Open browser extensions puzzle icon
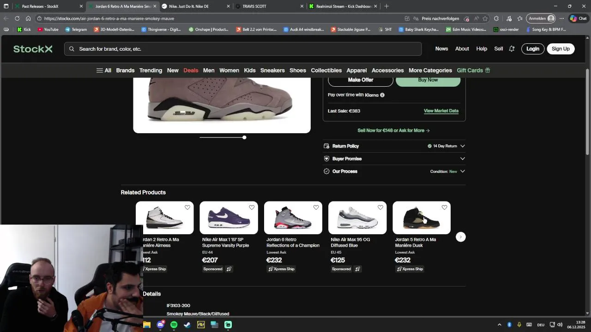This screenshot has height=332, width=591. (496, 18)
